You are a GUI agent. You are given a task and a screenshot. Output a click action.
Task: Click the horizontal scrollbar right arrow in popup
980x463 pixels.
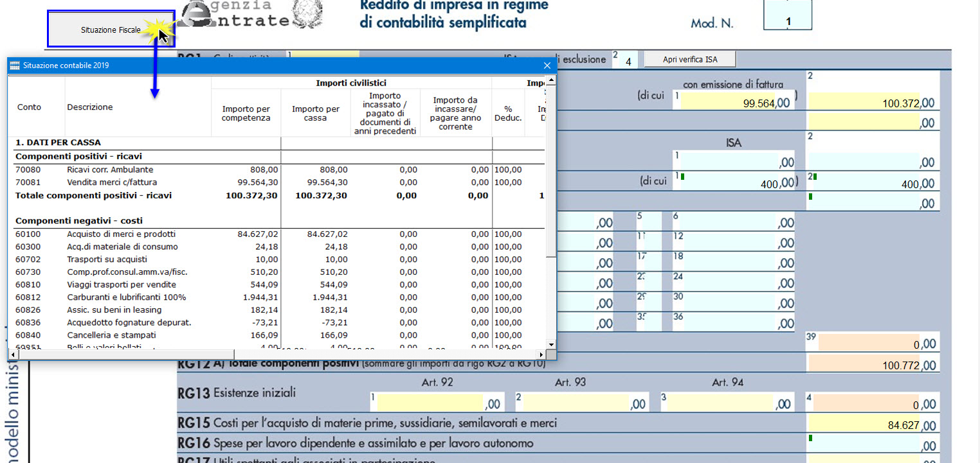[x=541, y=354]
